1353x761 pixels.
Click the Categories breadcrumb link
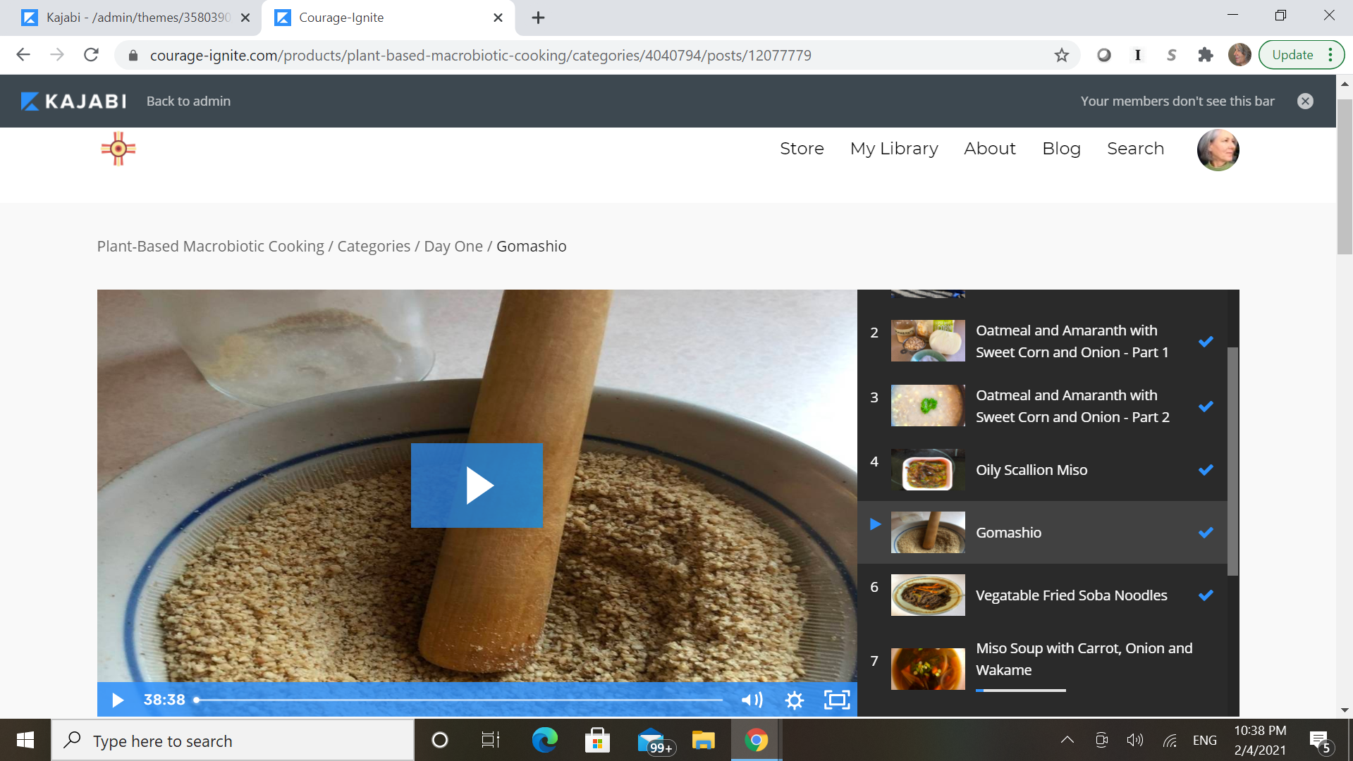tap(374, 246)
